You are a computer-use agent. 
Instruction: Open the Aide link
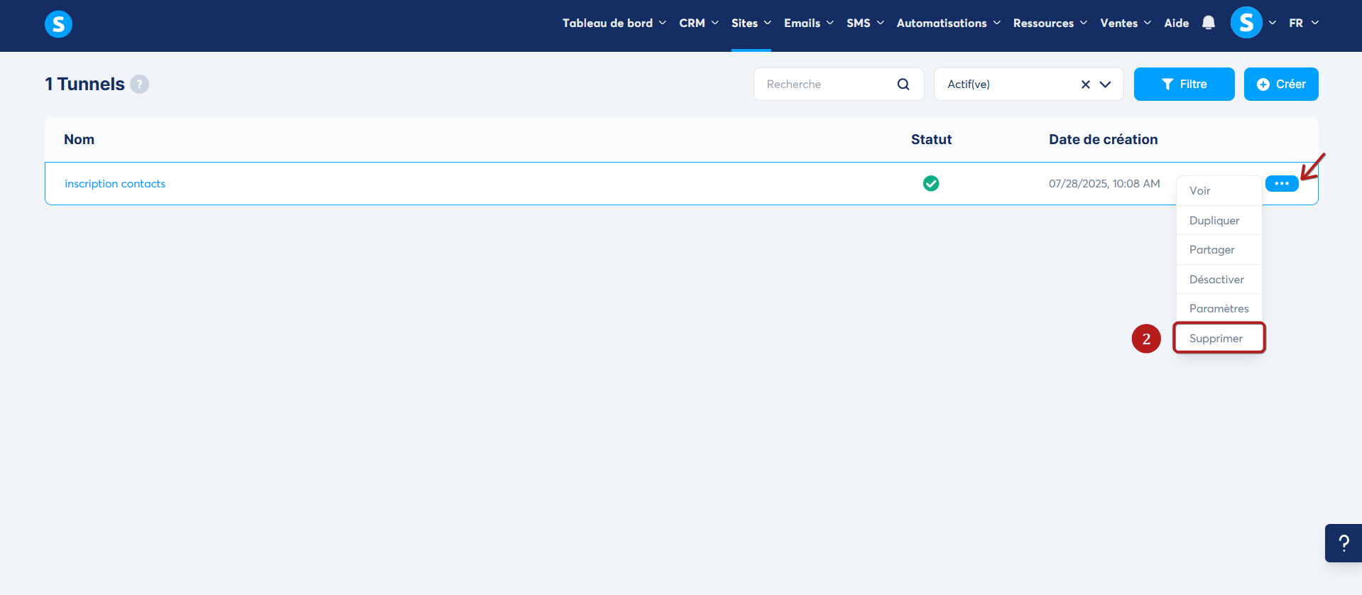point(1177,23)
